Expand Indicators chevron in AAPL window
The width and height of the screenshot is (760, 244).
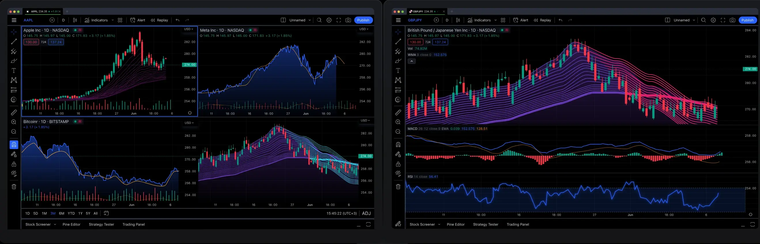(112, 20)
